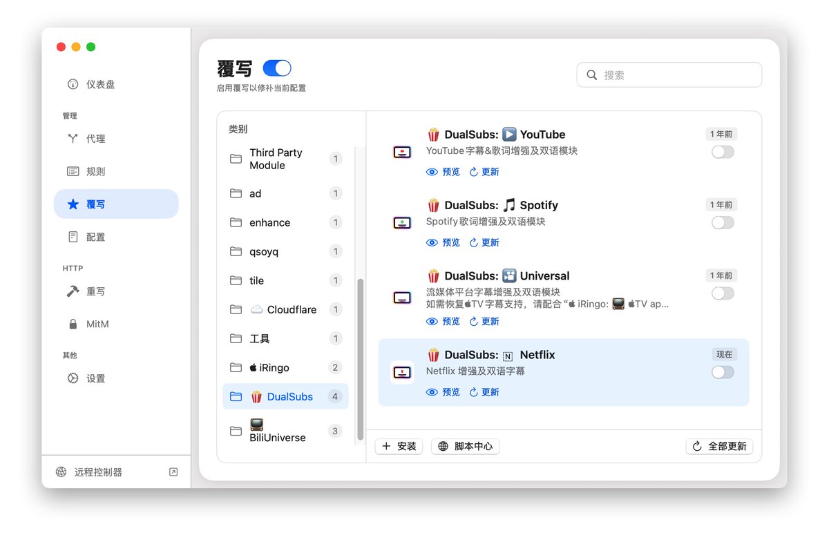Open the 仪表盘 dashboard icon
The width and height of the screenshot is (829, 544).
click(x=73, y=84)
